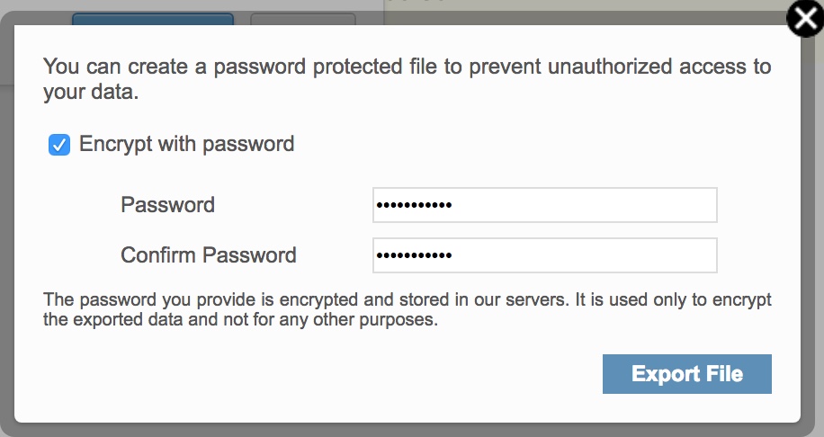The image size is (824, 437).
Task: Click the note about password stored in servers
Action: pos(407,309)
